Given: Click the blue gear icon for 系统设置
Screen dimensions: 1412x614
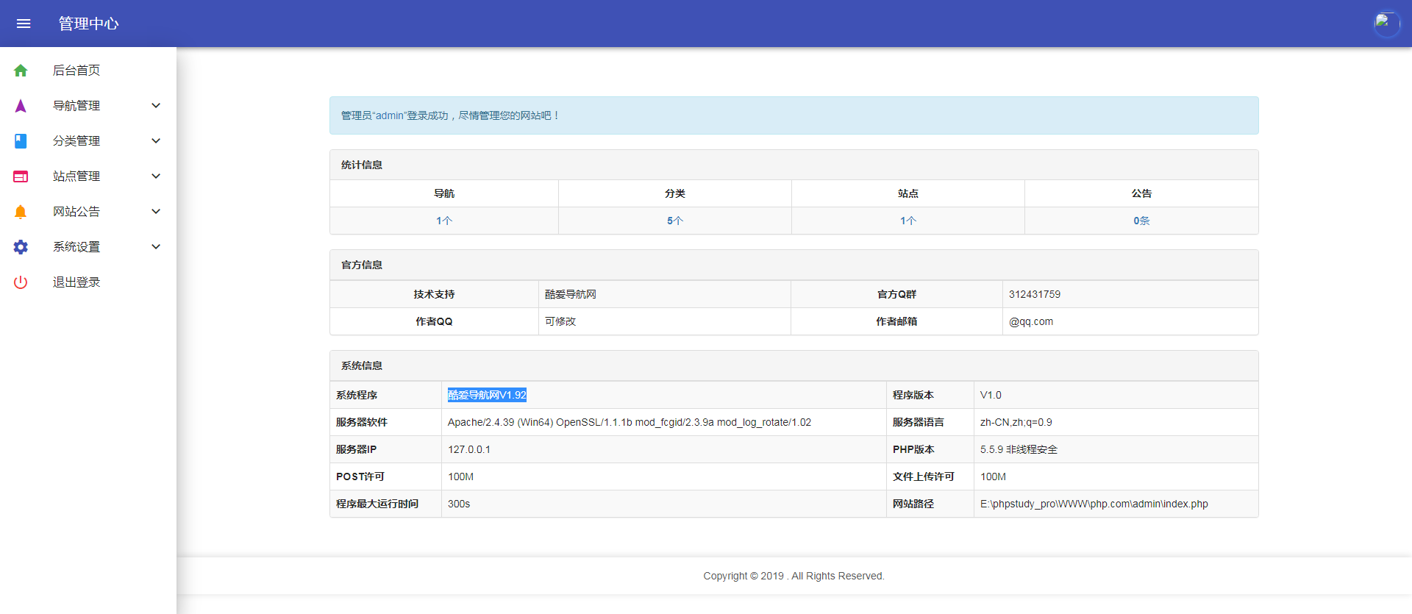Looking at the screenshot, I should click(x=21, y=247).
